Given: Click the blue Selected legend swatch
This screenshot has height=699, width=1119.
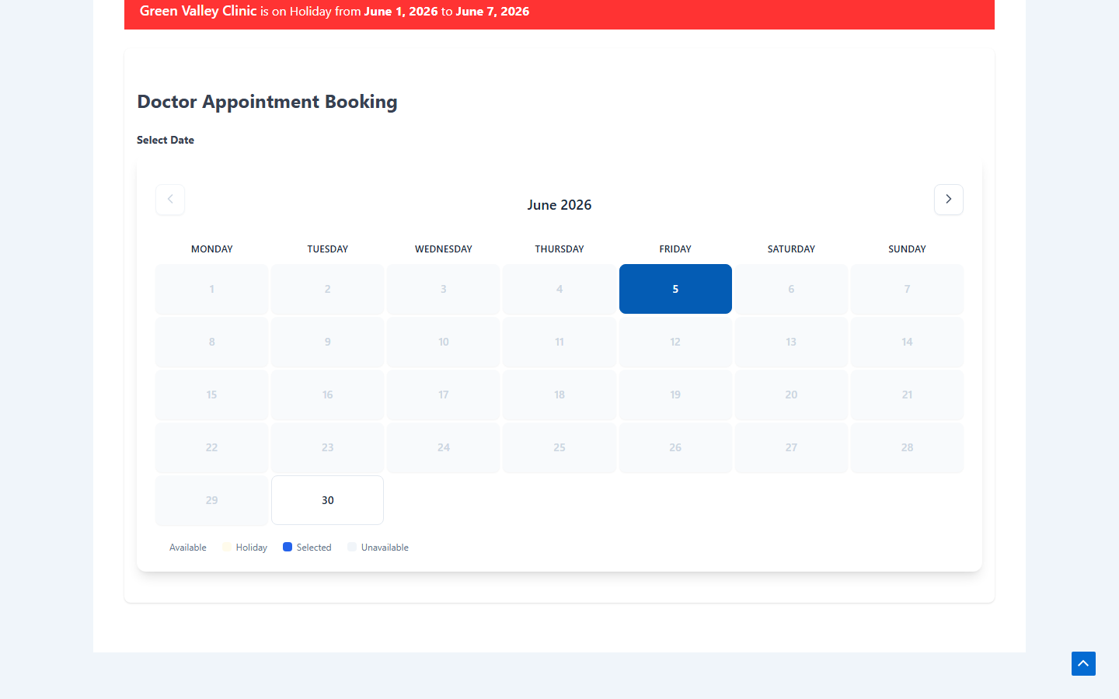Looking at the screenshot, I should click(x=288, y=547).
